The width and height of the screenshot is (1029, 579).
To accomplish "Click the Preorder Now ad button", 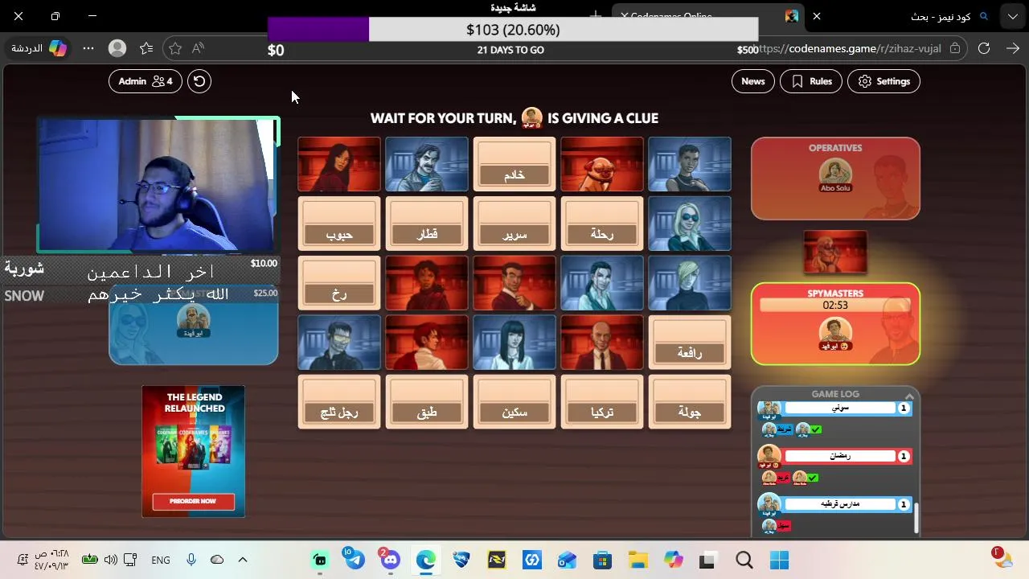I will (x=193, y=501).
